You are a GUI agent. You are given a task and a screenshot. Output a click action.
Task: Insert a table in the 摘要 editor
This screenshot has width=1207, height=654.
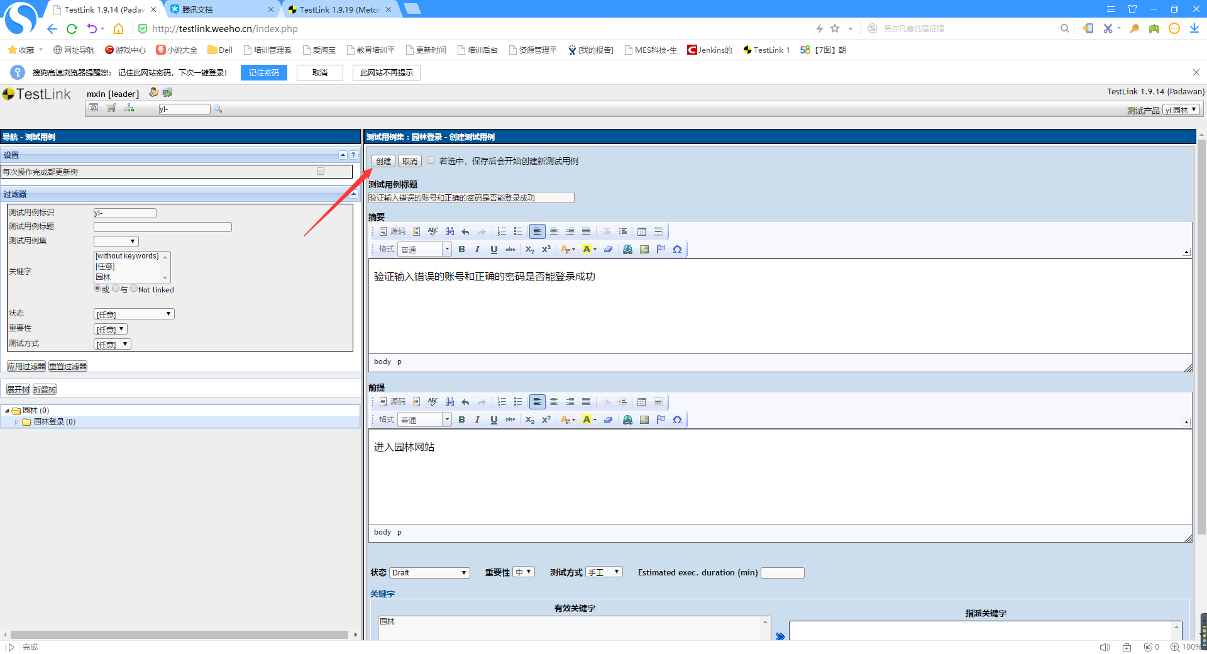[x=641, y=231]
